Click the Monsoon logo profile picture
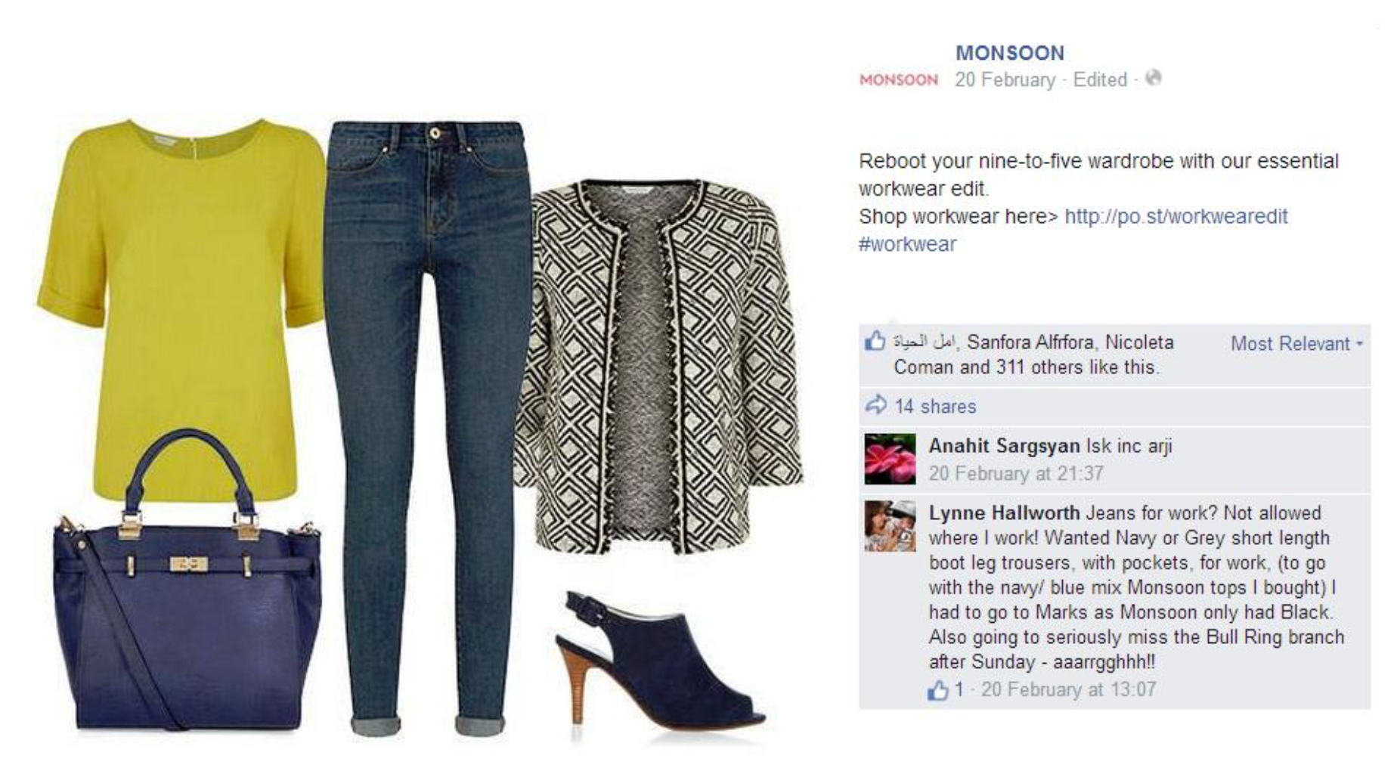Image resolution: width=1394 pixels, height=771 pixels. click(x=898, y=80)
